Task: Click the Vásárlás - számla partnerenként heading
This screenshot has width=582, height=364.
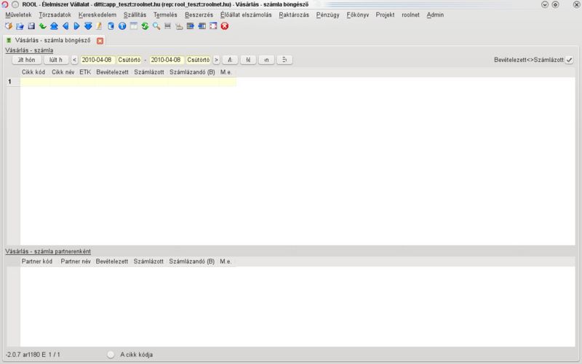Action: [x=48, y=251]
